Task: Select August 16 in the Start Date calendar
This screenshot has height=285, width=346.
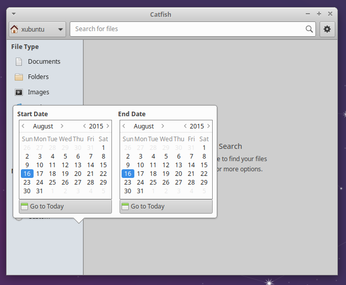Action: click(27, 174)
